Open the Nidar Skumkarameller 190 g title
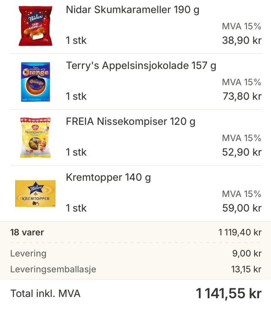271x309 pixels. pyautogui.click(x=132, y=10)
